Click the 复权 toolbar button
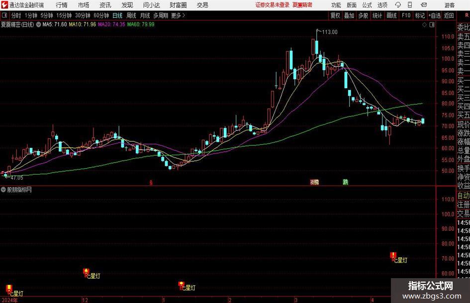Image resolution: width=470 pixels, height=303 pixels. (335, 15)
